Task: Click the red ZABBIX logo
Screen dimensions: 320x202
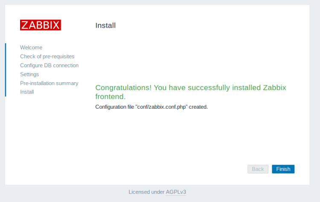Action: (41, 25)
